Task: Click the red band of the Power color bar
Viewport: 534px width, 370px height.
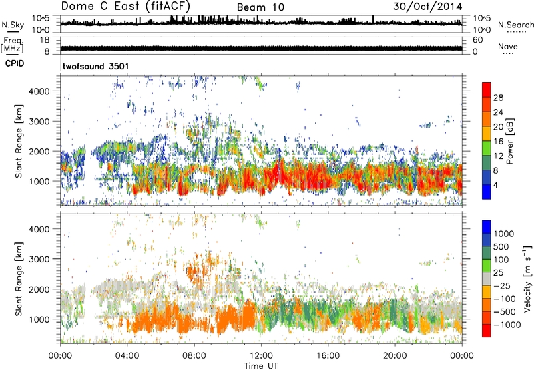Action: [x=487, y=90]
